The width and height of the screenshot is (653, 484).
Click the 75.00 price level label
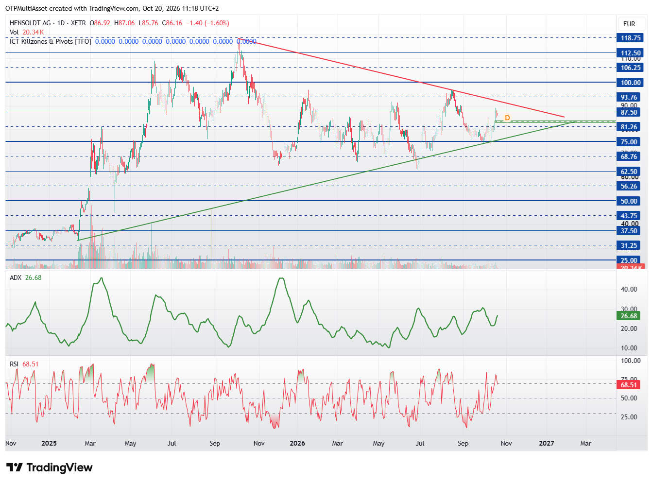click(629, 142)
